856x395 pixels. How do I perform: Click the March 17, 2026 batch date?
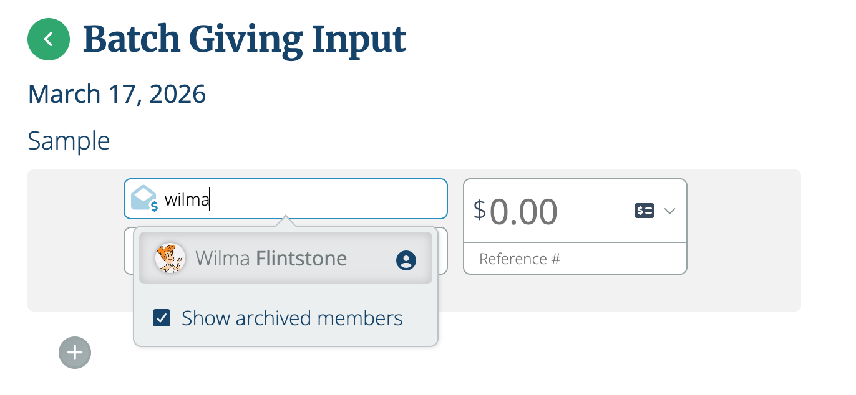click(117, 94)
